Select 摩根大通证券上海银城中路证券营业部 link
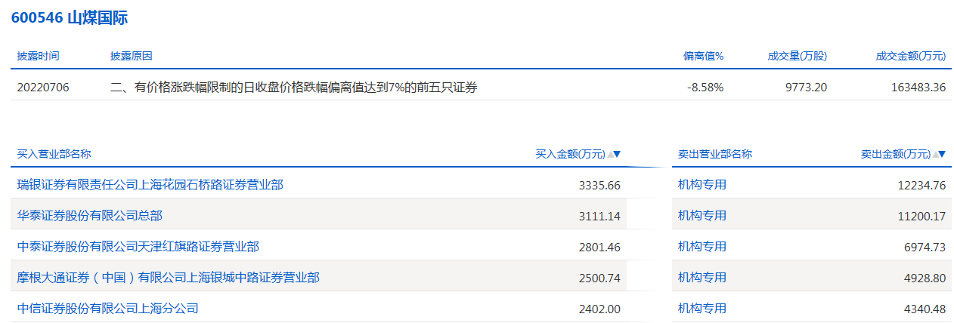 pyautogui.click(x=168, y=278)
